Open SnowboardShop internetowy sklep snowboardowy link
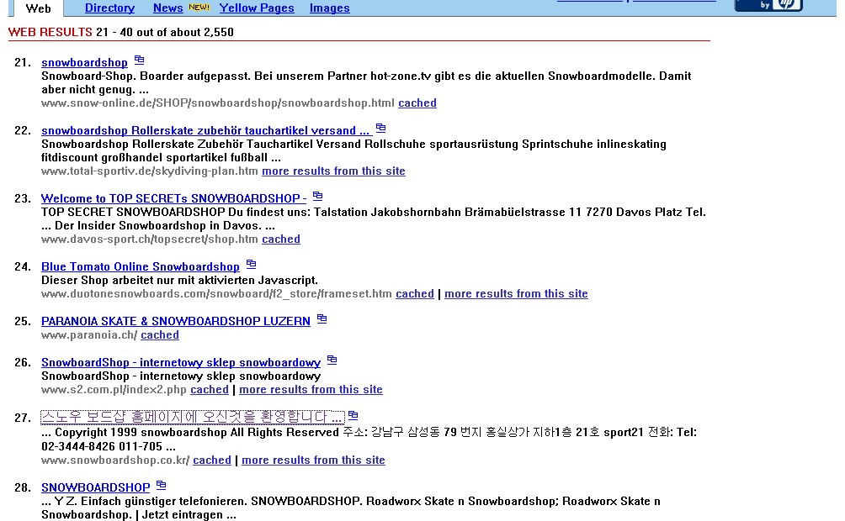Viewport: 845px width, 521px height. pos(181,363)
